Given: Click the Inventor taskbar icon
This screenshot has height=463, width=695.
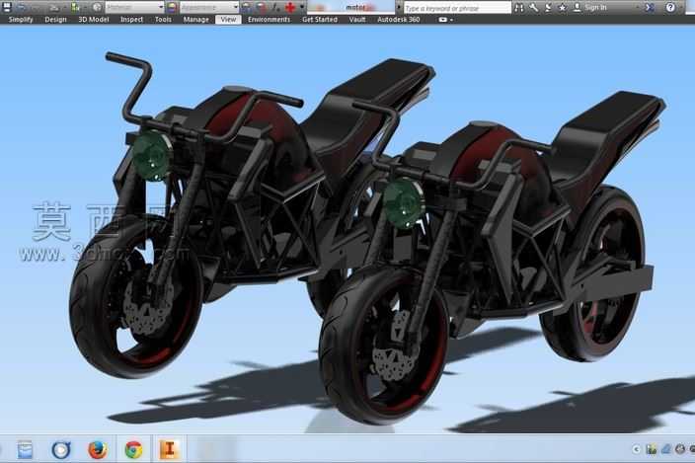Looking at the screenshot, I should pos(169,449).
